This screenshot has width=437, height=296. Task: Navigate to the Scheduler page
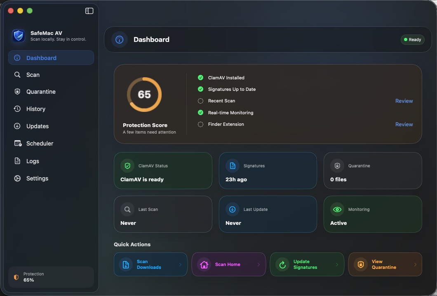[x=51, y=143]
